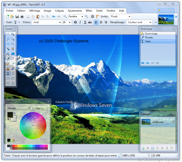Align text to the left
This screenshot has height=162, width=182.
coord(96,22)
